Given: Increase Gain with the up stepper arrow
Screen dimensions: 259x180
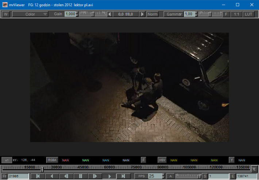Looking at the screenshot, I should pyautogui.click(x=77, y=13).
